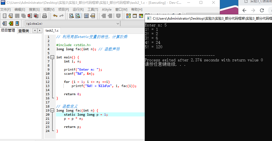Open the empty members dropdown beside globals
Image resolution: width=272 pixels, height=141 pixels.
[x=133, y=23]
